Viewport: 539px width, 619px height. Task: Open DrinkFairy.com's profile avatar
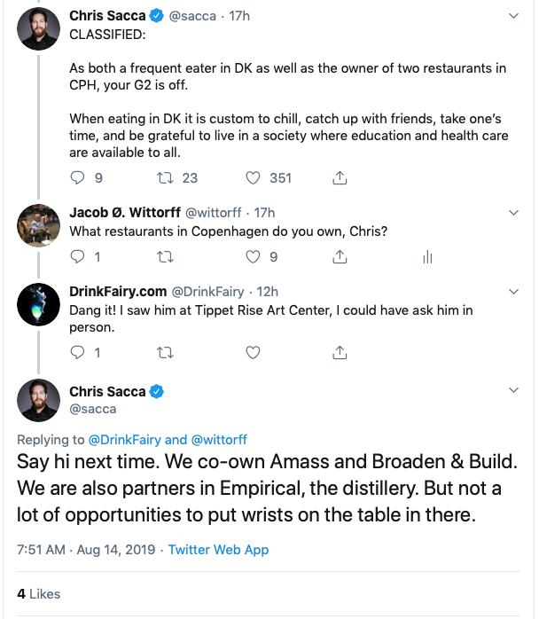point(38,304)
